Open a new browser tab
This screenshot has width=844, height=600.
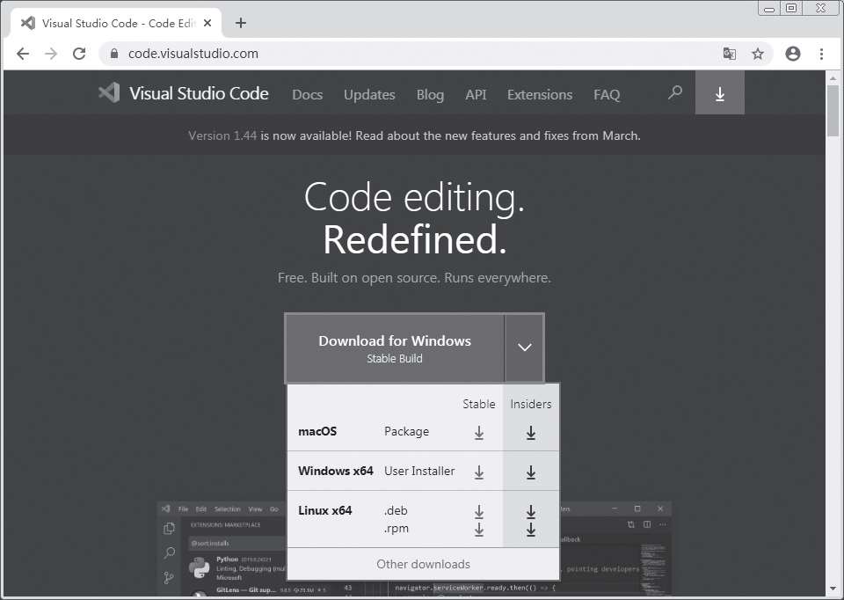click(x=241, y=23)
